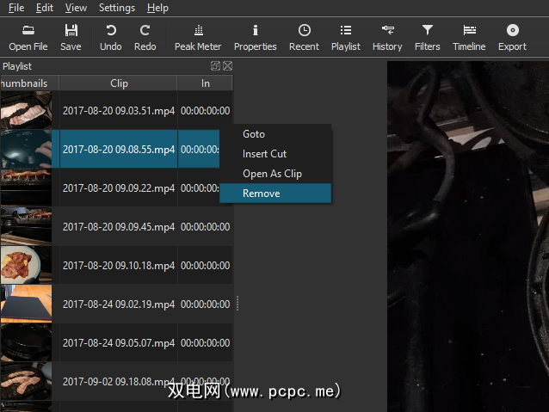Open the View menu
The height and width of the screenshot is (412, 549).
[x=76, y=8]
